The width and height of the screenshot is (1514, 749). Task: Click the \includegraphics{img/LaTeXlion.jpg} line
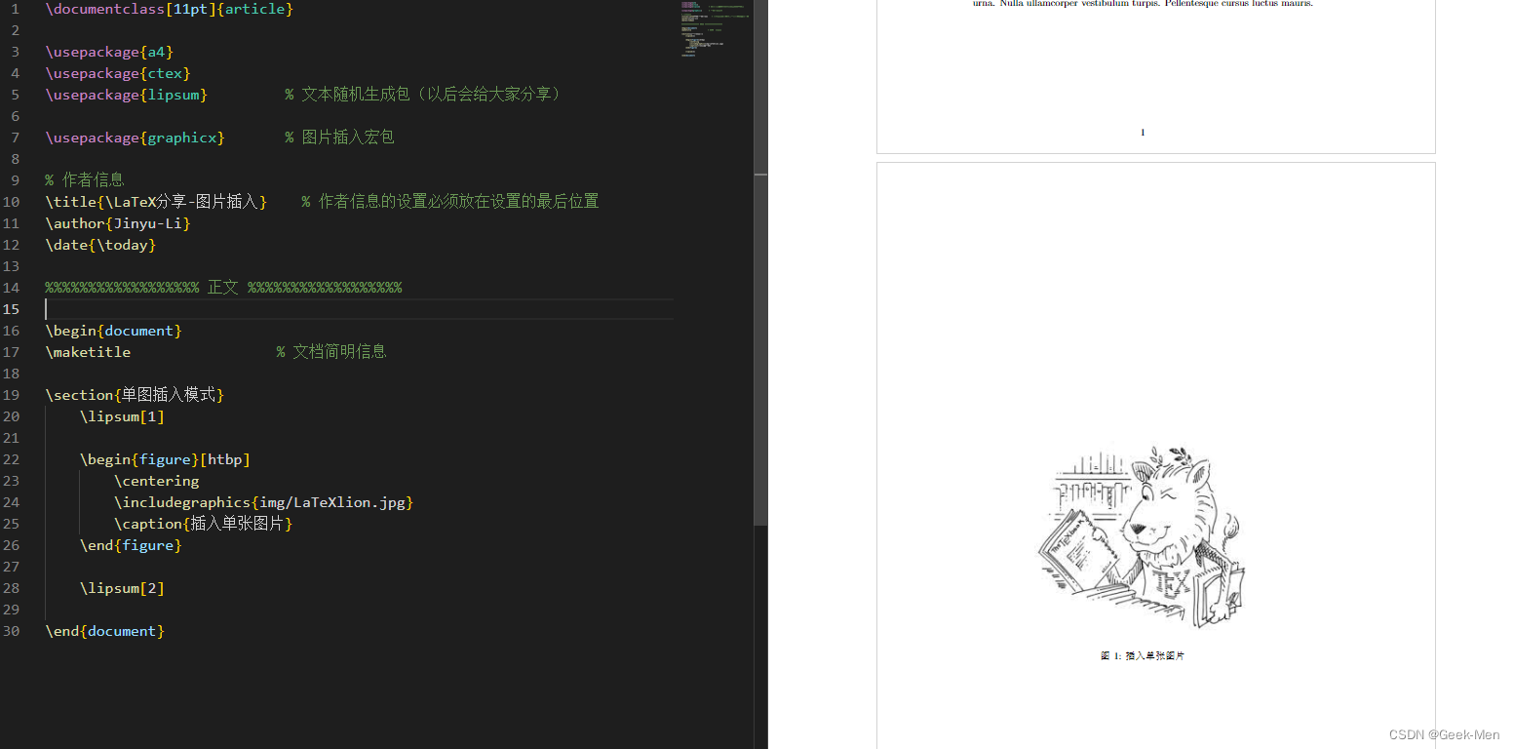[x=264, y=502]
